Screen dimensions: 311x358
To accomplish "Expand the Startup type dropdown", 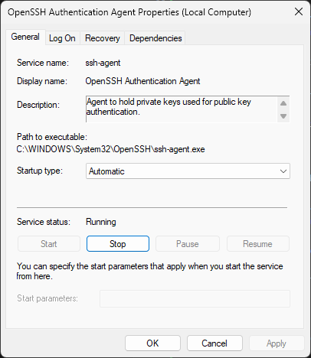I will [188, 171].
